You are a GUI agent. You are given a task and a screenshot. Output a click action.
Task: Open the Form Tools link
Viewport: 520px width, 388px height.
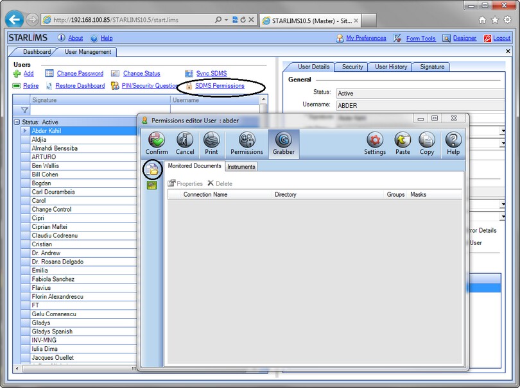[421, 38]
